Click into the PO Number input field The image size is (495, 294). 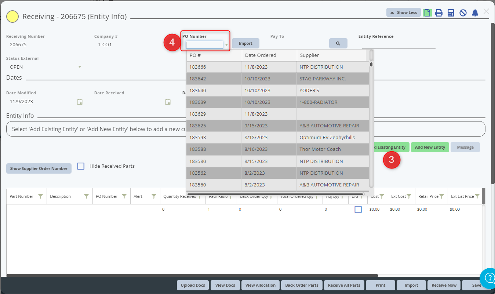(204, 45)
